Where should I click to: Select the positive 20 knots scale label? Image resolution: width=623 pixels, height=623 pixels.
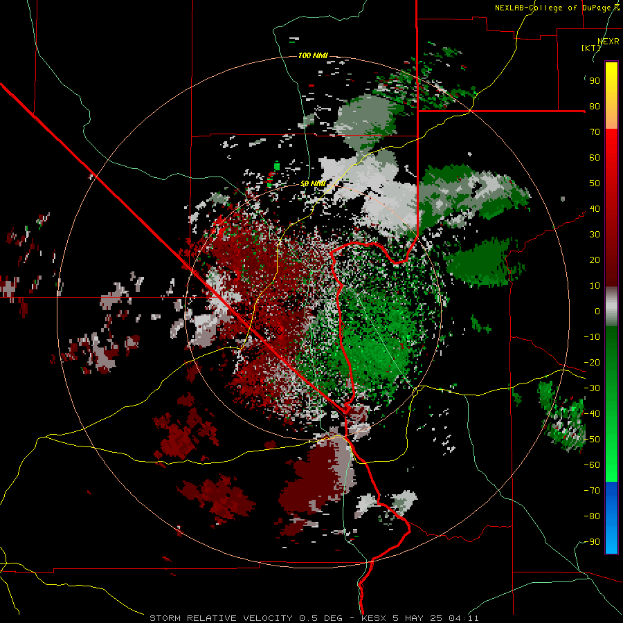595,260
